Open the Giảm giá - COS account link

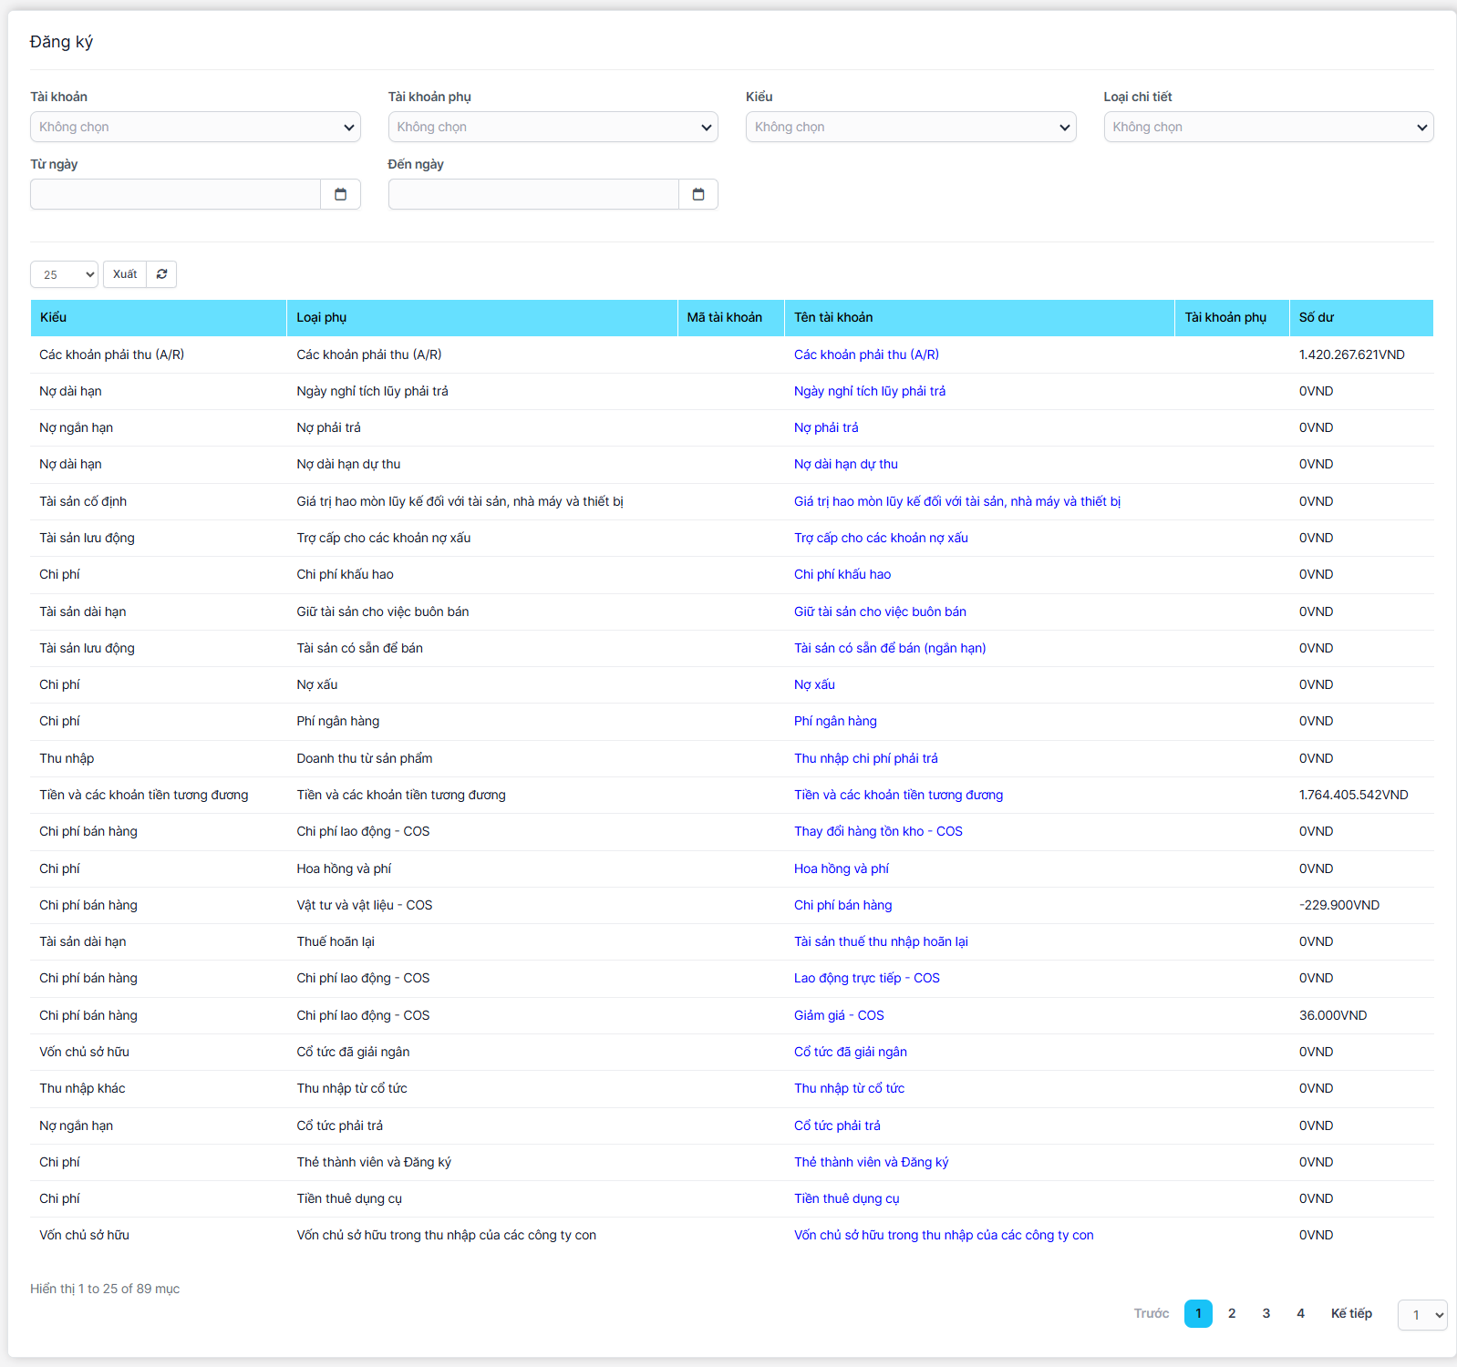(x=838, y=1015)
